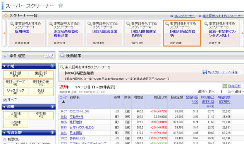
Task: Open the [NISA]高収益の成長企業 screener card
Action: [66, 33]
